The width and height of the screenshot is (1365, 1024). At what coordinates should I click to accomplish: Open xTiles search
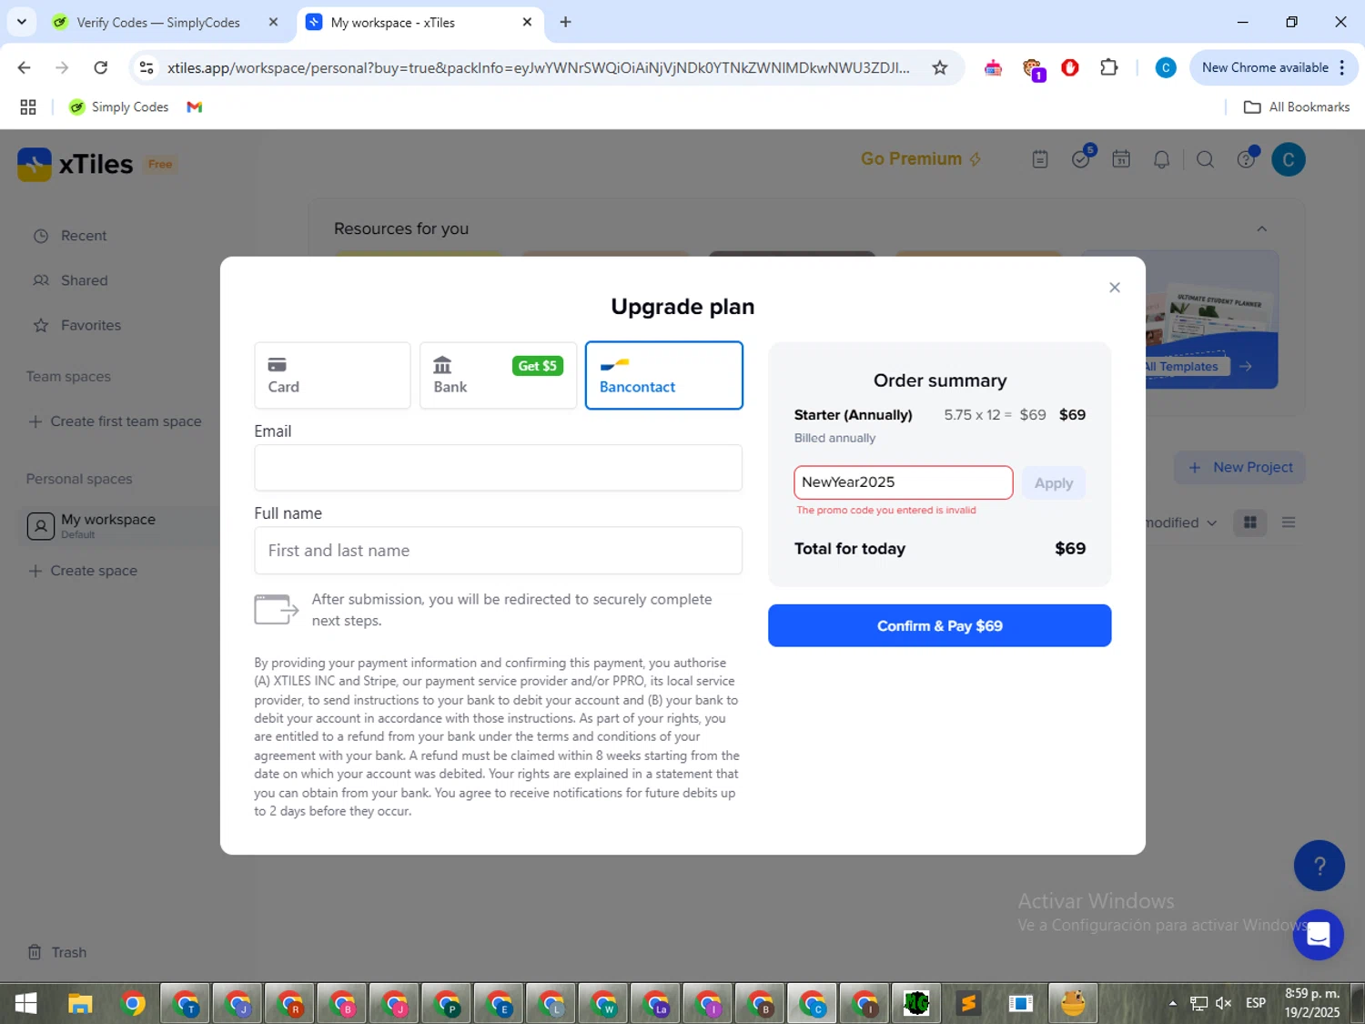1205,159
